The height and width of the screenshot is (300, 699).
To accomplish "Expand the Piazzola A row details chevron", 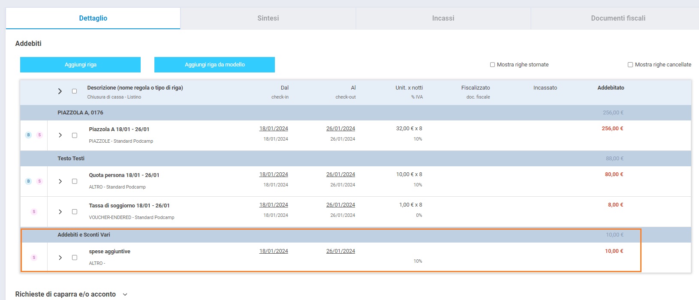I will click(60, 135).
